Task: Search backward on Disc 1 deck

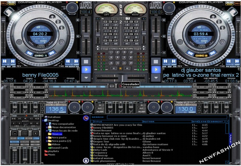Action: pyautogui.click(x=68, y=61)
